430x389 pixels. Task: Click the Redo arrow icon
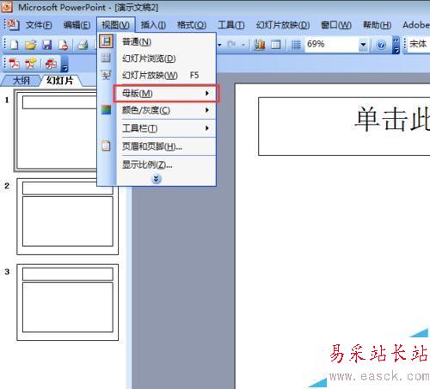click(x=231, y=45)
